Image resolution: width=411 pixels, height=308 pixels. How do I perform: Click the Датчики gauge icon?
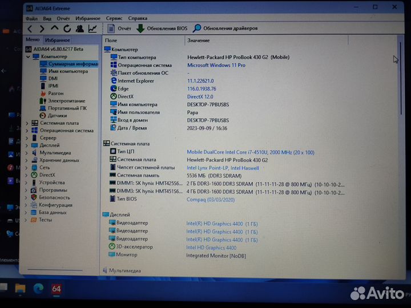coord(43,115)
